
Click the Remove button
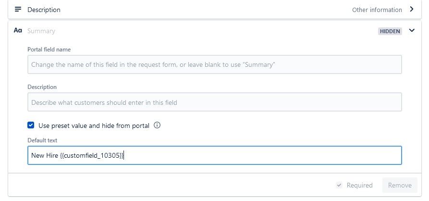pos(400,186)
